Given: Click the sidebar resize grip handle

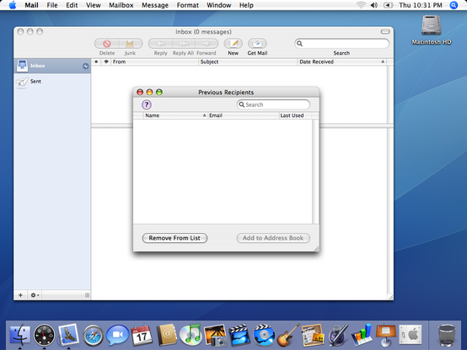Looking at the screenshot, I should tap(87, 295).
